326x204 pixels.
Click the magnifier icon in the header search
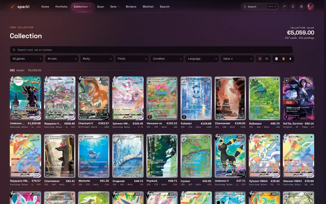point(245,7)
